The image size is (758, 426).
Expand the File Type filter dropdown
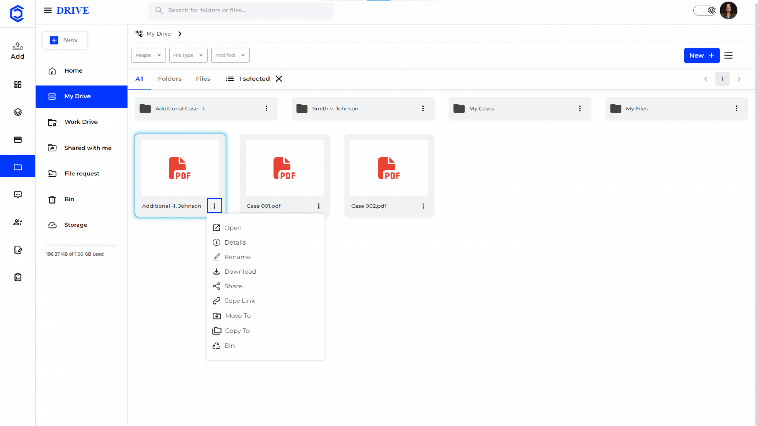coord(188,55)
